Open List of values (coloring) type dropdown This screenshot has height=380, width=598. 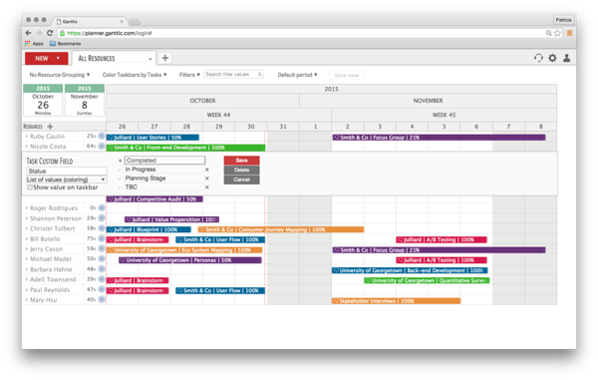66,180
